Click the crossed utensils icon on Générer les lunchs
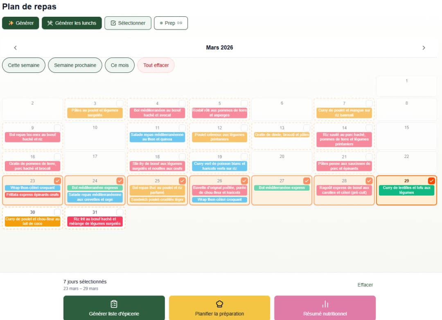The width and height of the screenshot is (442, 320). 51,23
